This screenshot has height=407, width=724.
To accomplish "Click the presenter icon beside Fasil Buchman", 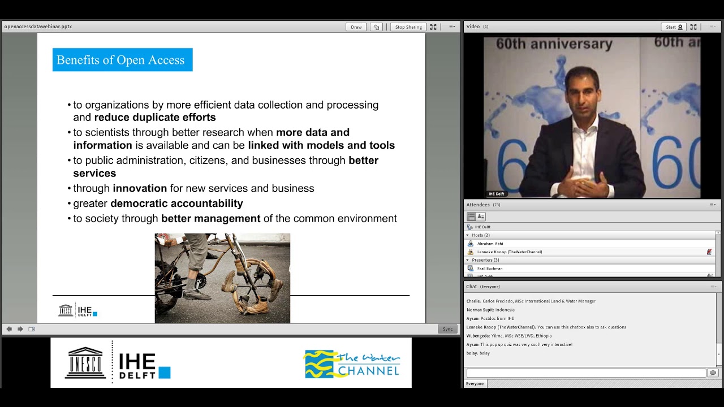I will point(470,269).
